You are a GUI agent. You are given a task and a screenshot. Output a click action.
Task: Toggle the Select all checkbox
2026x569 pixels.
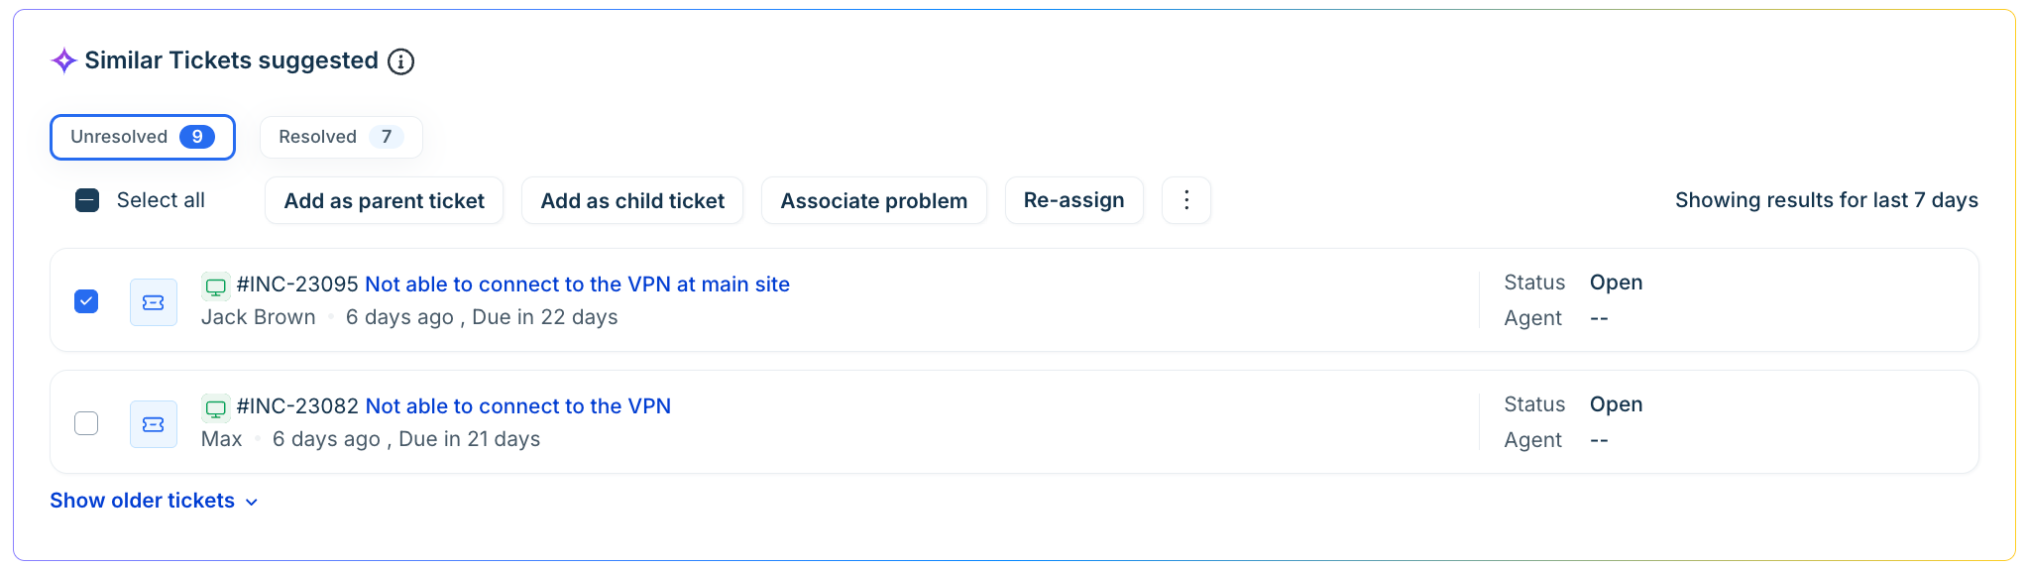pyautogui.click(x=87, y=200)
